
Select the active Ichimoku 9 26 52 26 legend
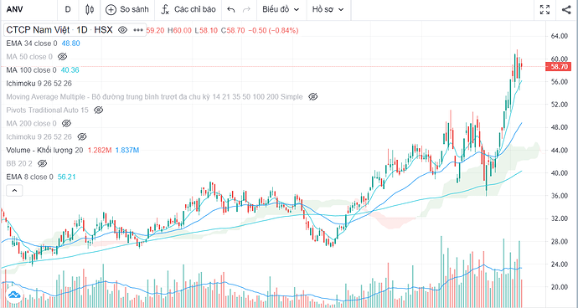[39, 84]
